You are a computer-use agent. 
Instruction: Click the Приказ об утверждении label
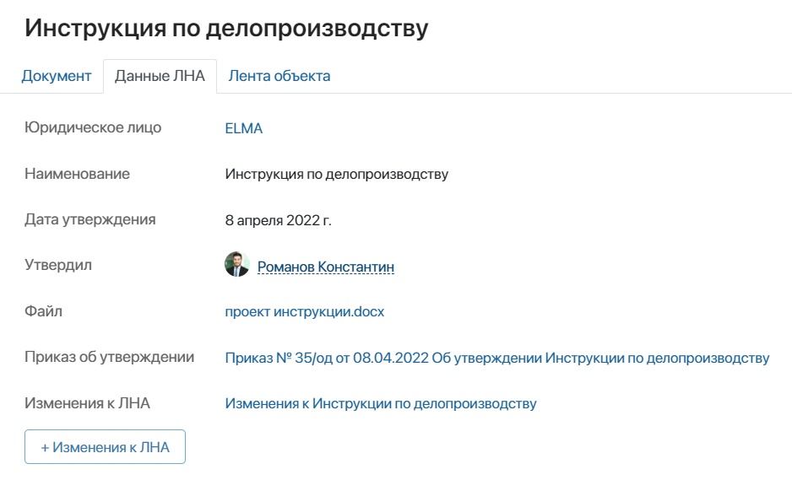point(108,357)
